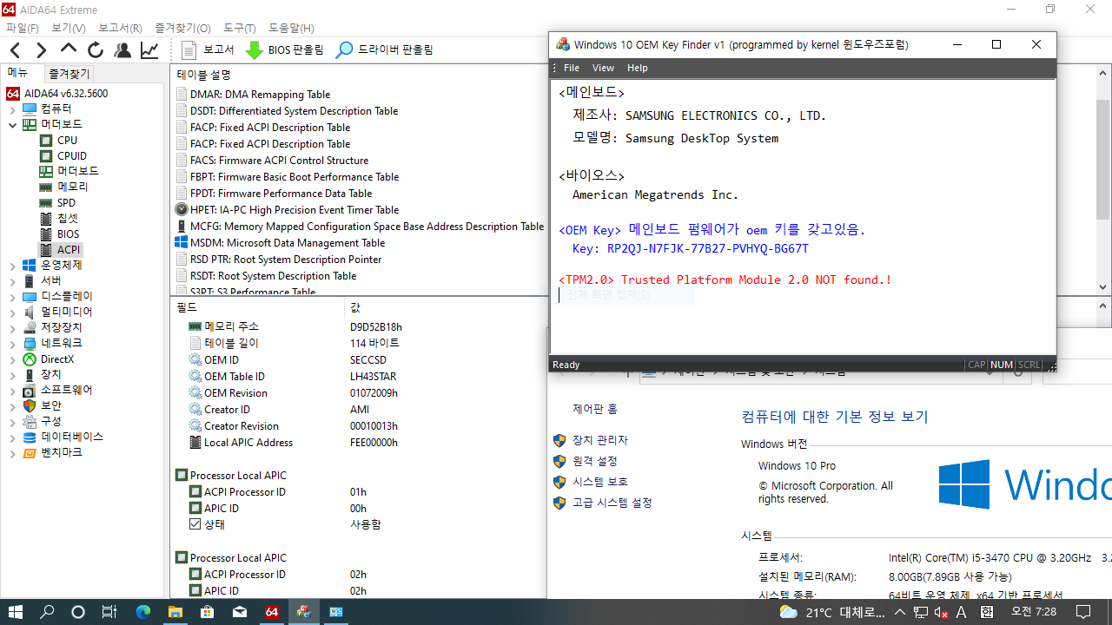
Task: Click the Forward arrow in AIDA64 toolbar
Action: [41, 50]
